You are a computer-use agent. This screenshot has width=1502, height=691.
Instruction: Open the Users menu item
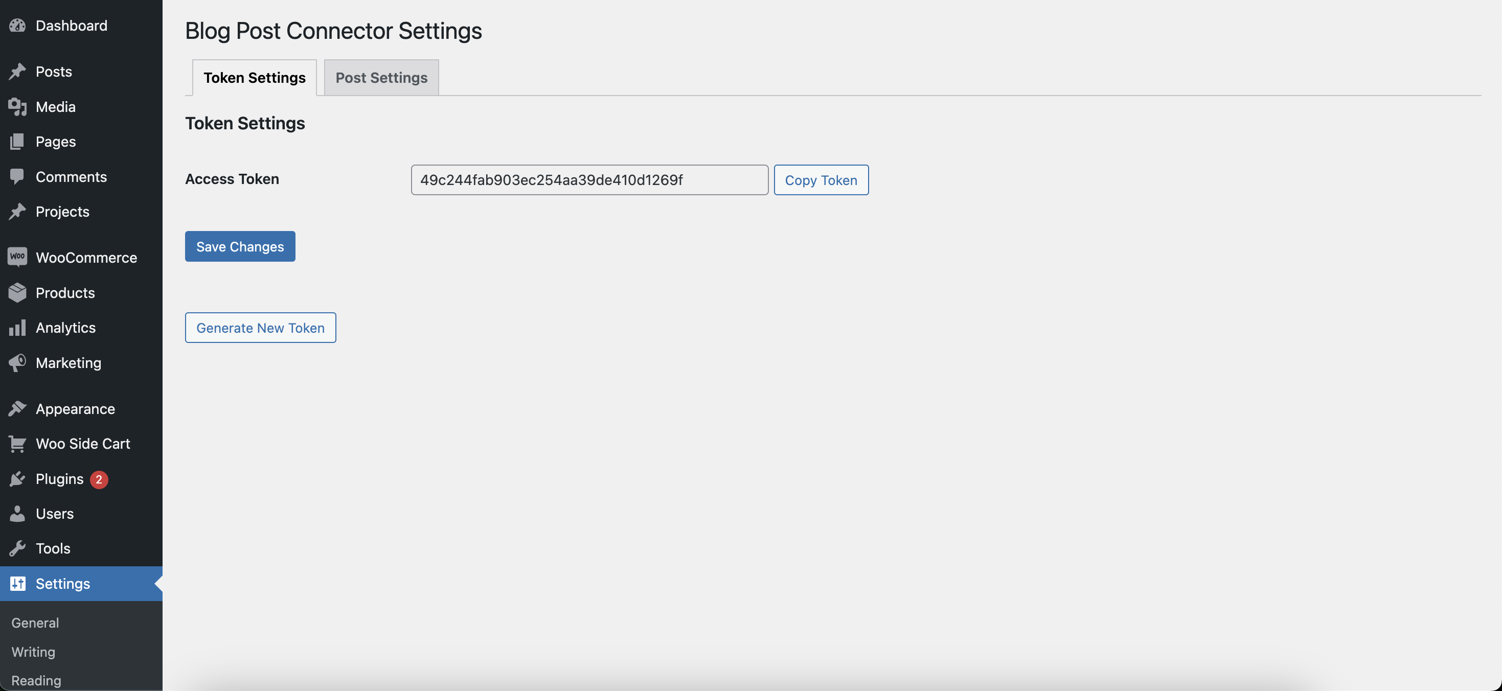[81, 513]
